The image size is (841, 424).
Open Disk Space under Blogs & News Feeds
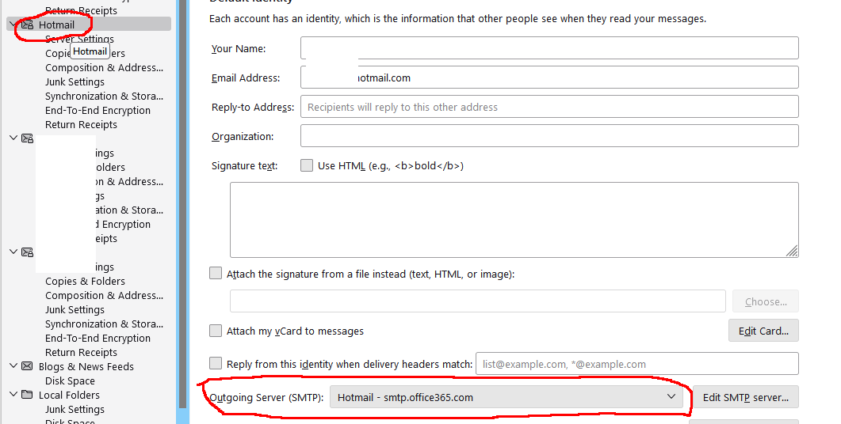70,380
